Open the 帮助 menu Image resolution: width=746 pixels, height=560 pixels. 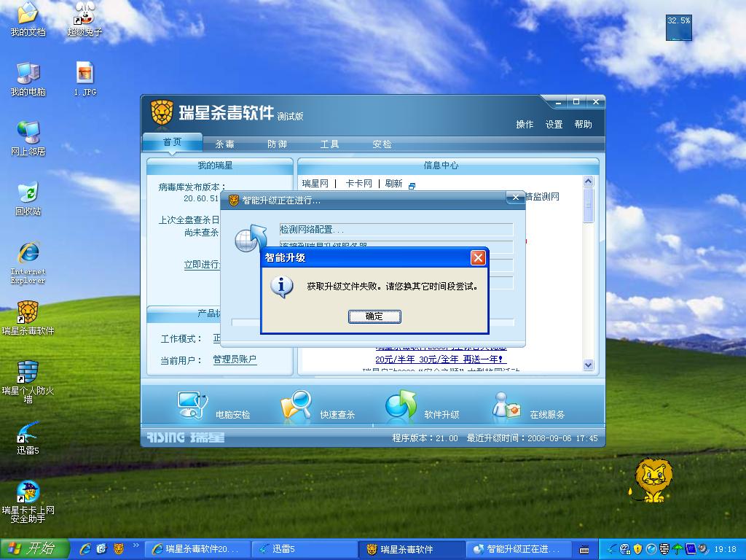tap(583, 124)
